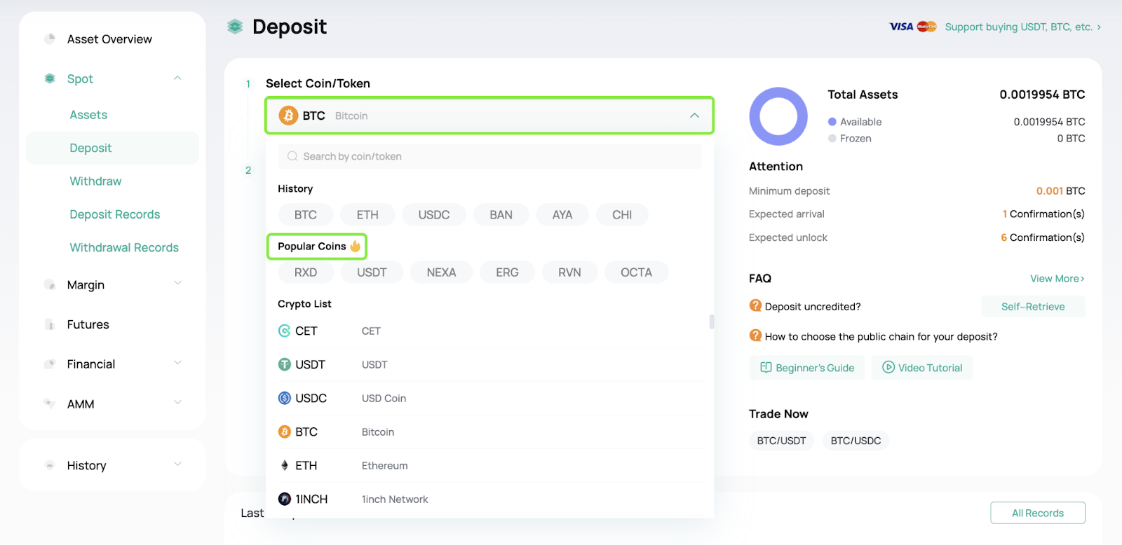
Task: Click the BTC coin icon in Crypto List
Action: (284, 432)
